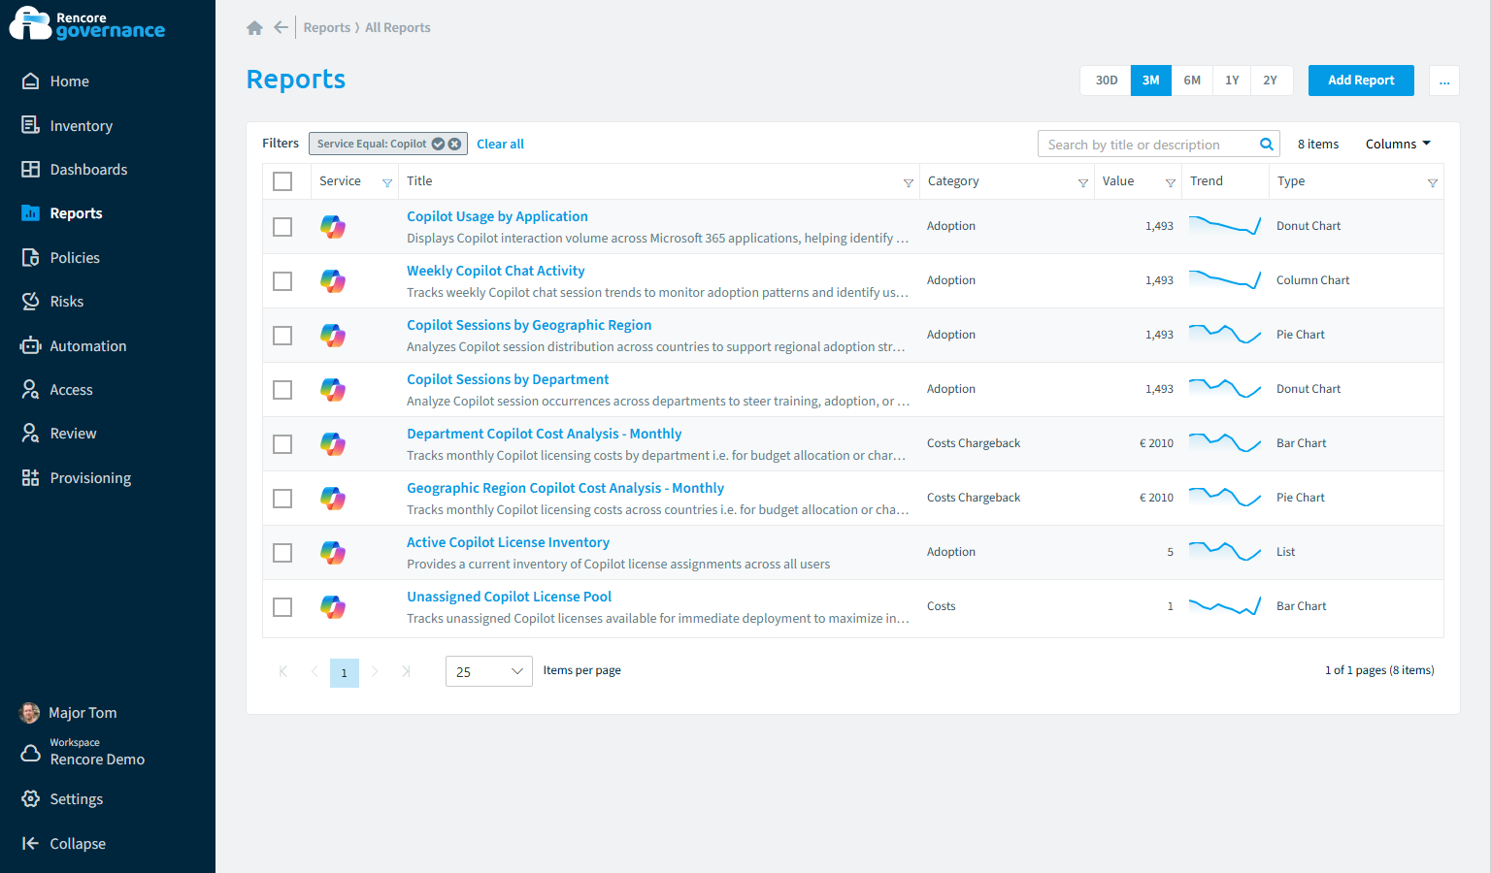Click Copilot icon in Copilot Usage by Application row
The image size is (1491, 873).
(x=333, y=227)
